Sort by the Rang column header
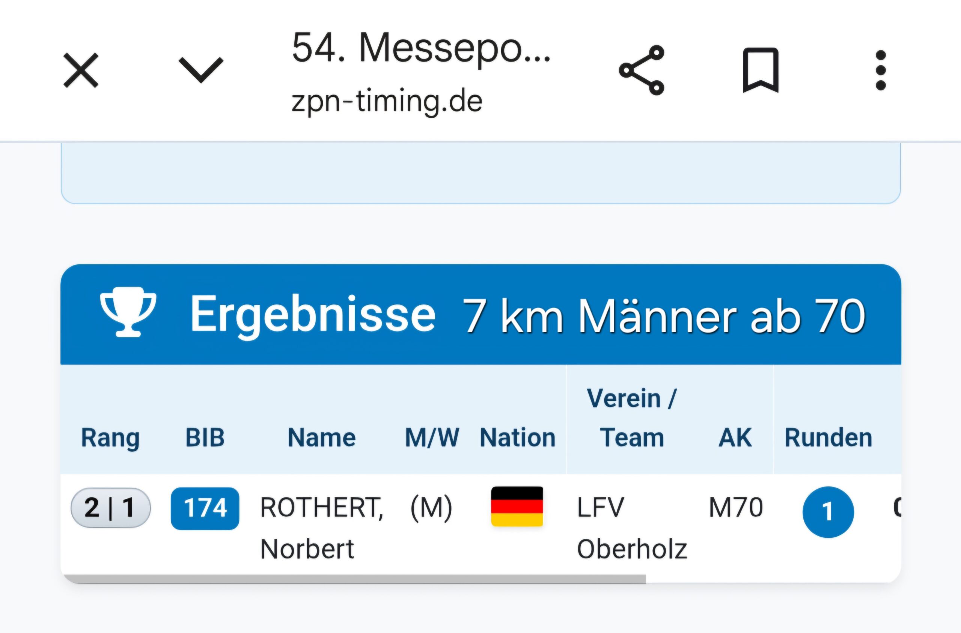The width and height of the screenshot is (961, 633). click(110, 438)
